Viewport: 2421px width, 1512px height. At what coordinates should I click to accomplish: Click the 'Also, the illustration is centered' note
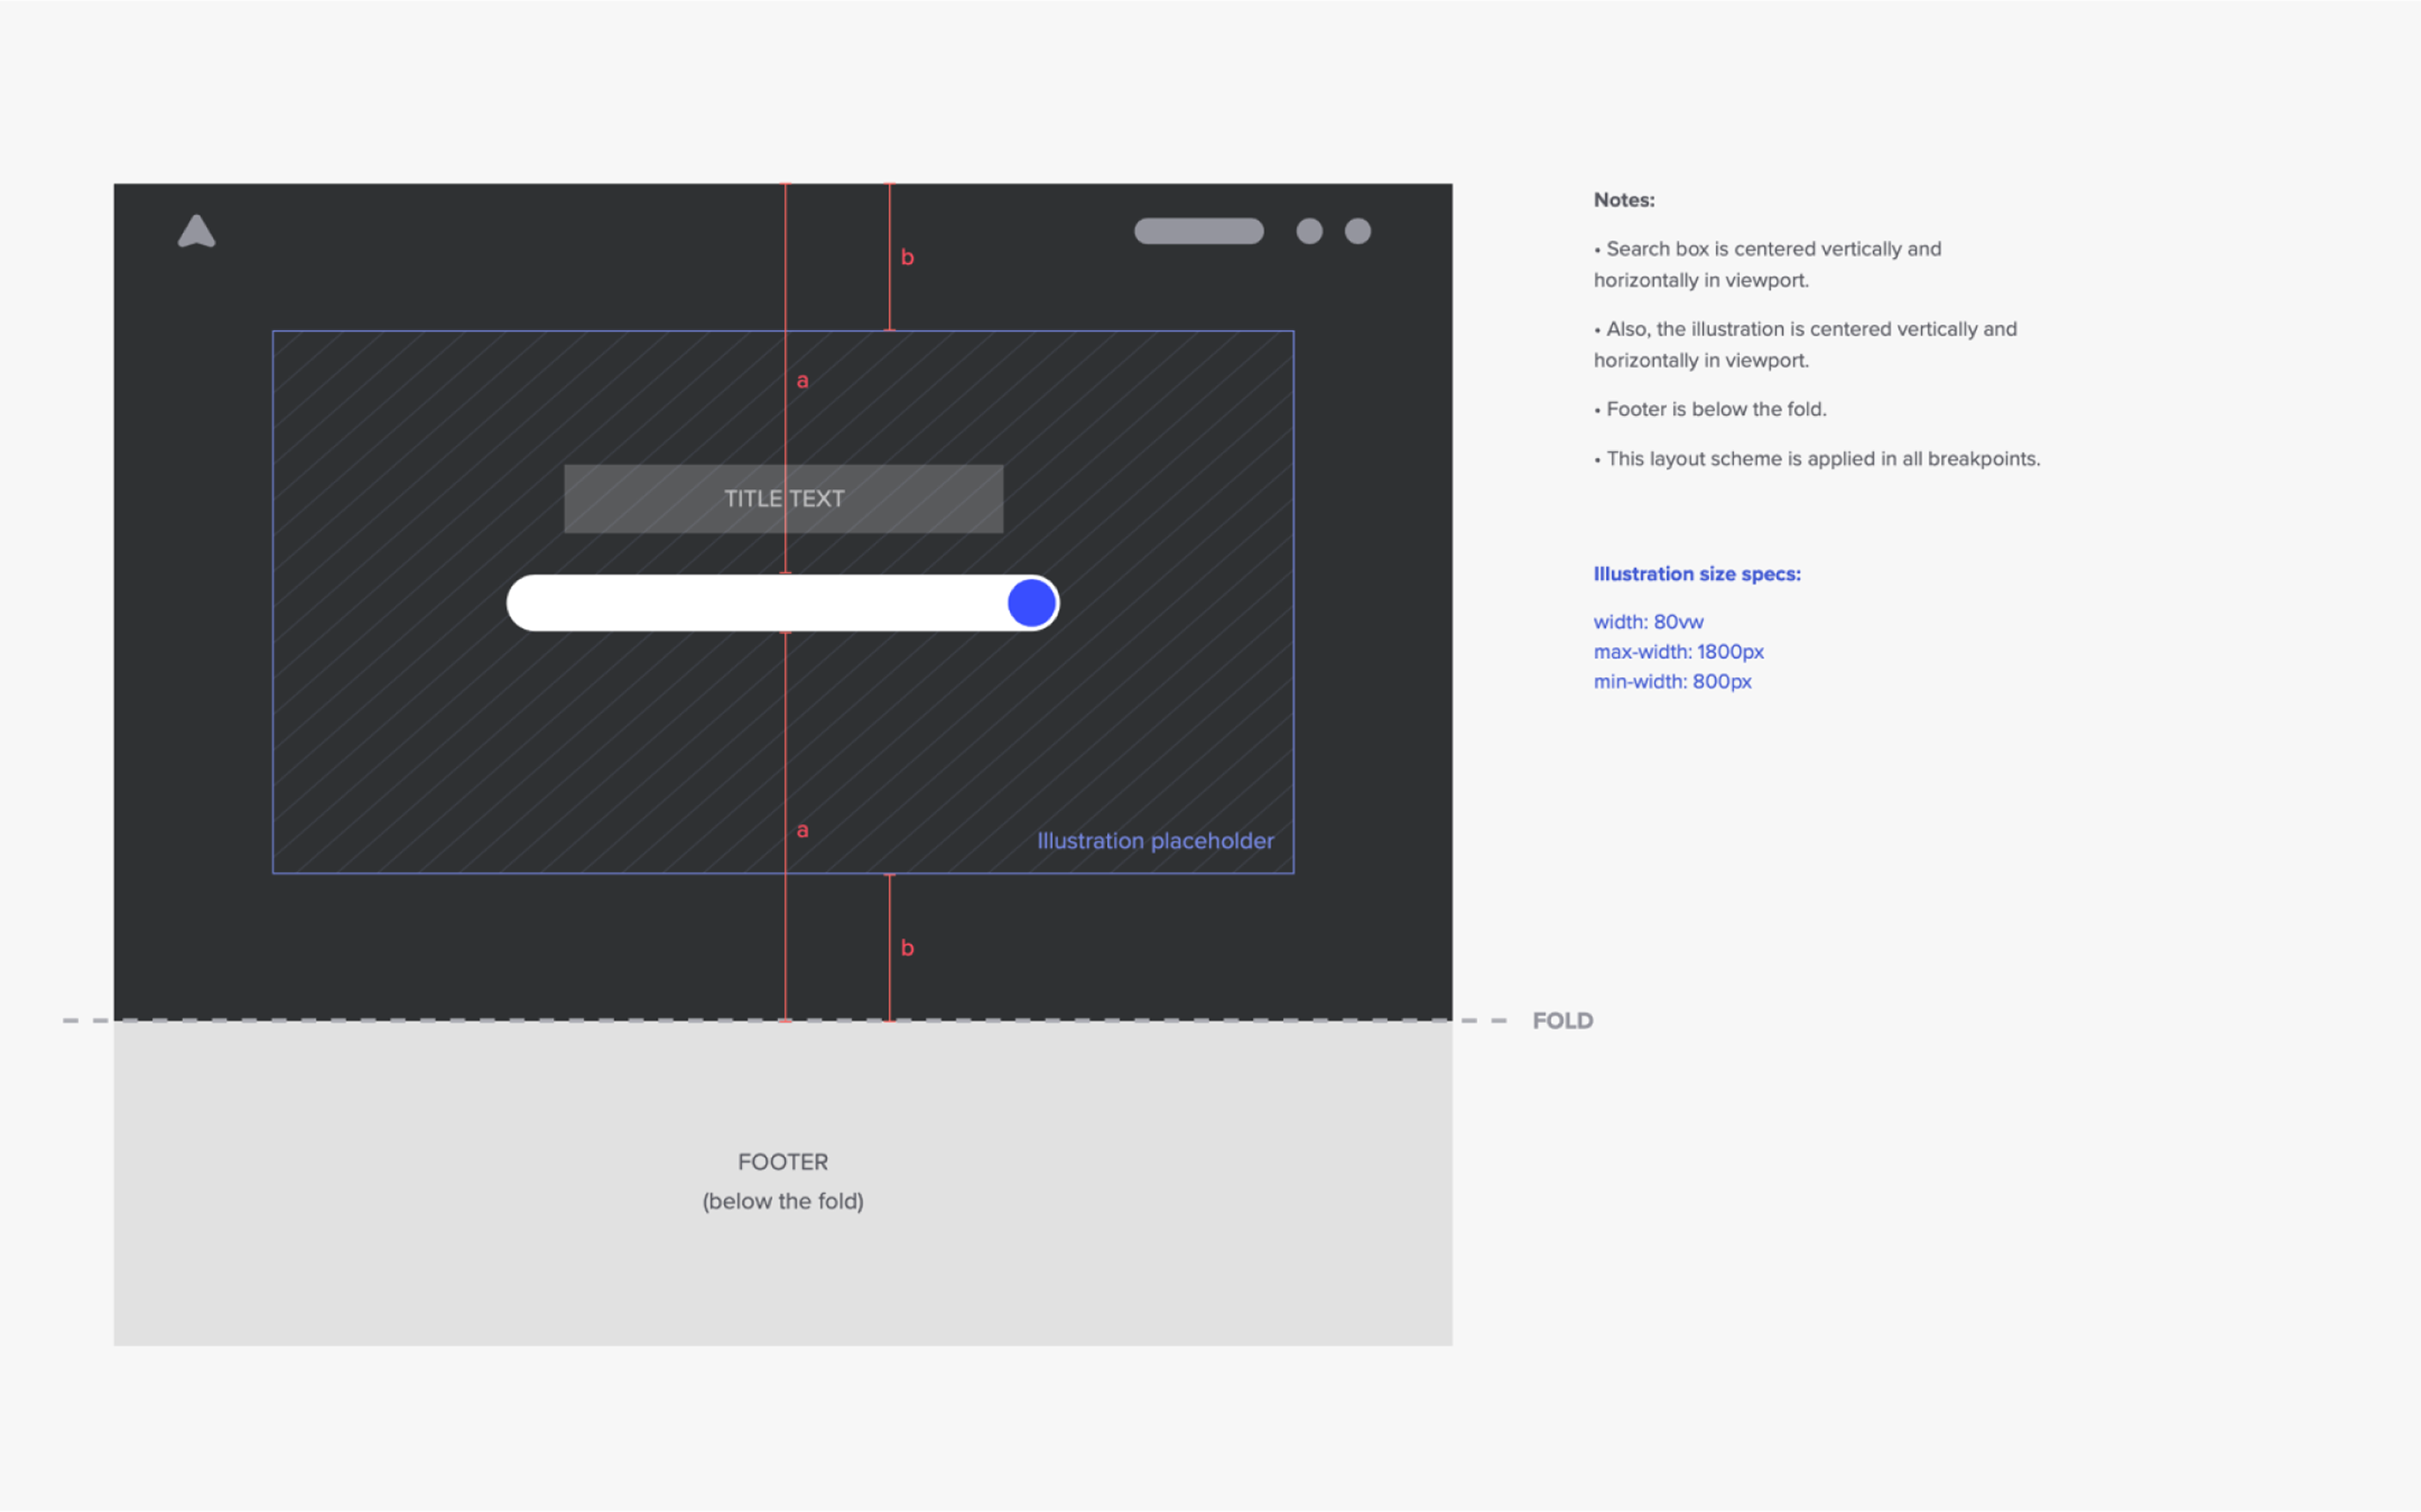tap(1806, 344)
